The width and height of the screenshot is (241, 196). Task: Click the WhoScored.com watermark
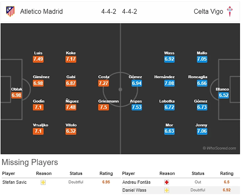tap(219, 148)
